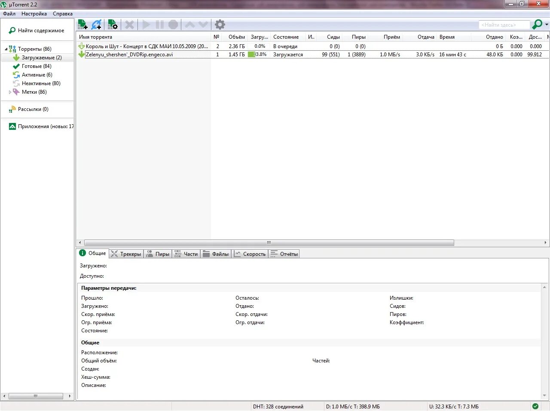Viewport: 550px width, 411px height.
Task: Open the Справка menu
Action: click(x=63, y=14)
